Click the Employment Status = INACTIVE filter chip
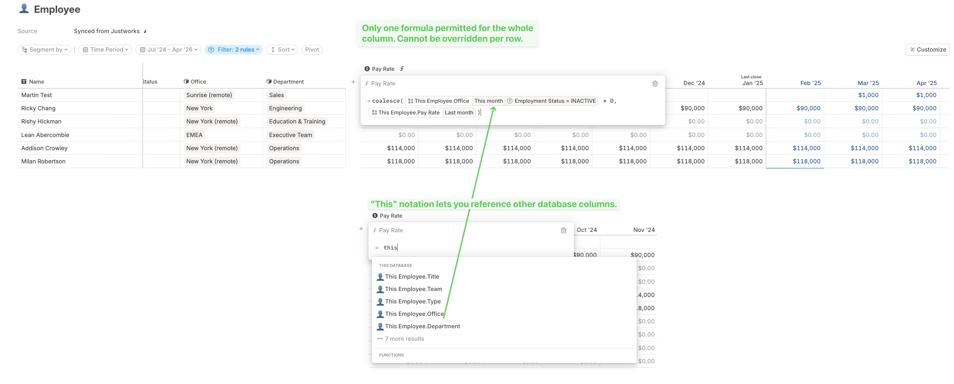 point(551,101)
